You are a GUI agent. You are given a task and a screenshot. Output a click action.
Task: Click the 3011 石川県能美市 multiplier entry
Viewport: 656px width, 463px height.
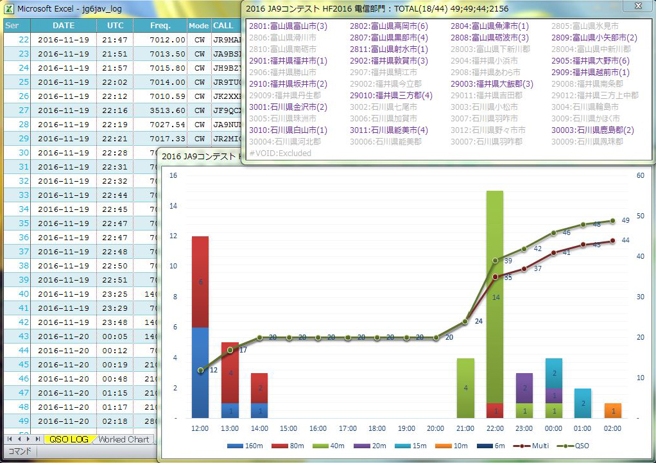[x=389, y=130]
